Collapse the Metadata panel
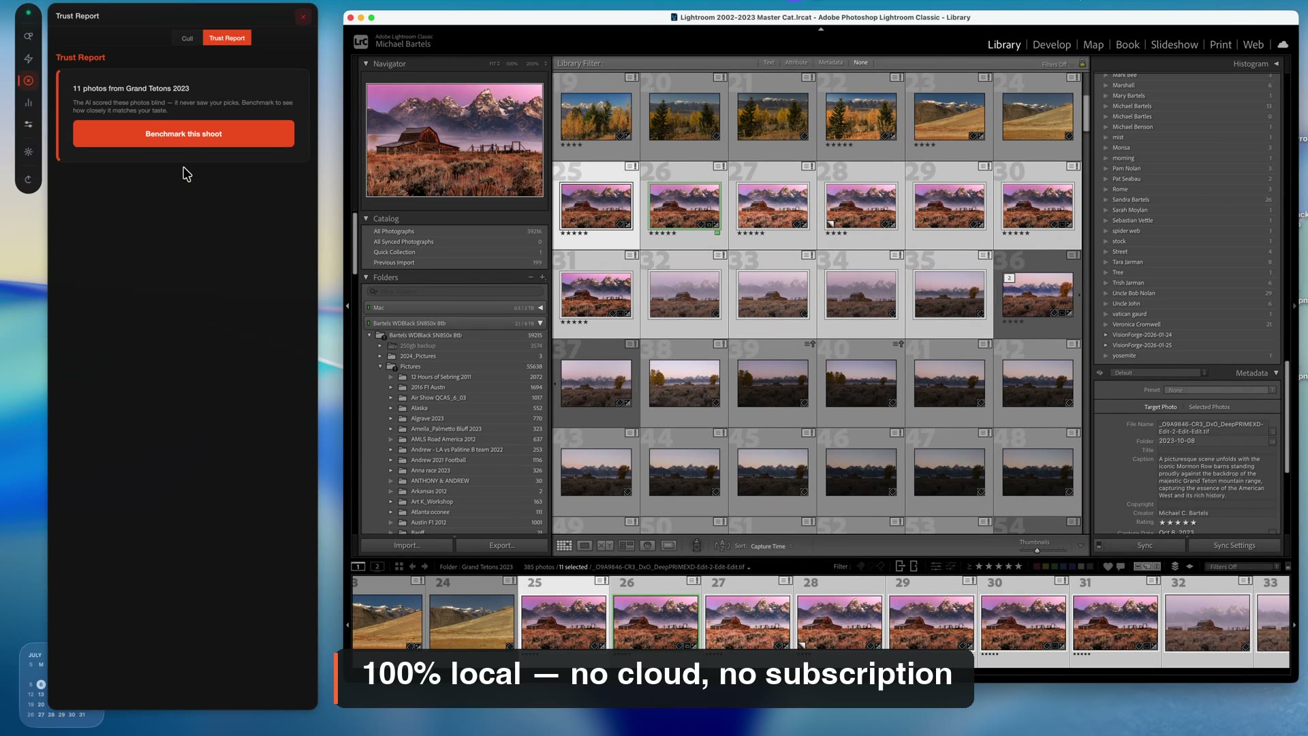Viewport: 1308px width, 736px height. (x=1276, y=373)
